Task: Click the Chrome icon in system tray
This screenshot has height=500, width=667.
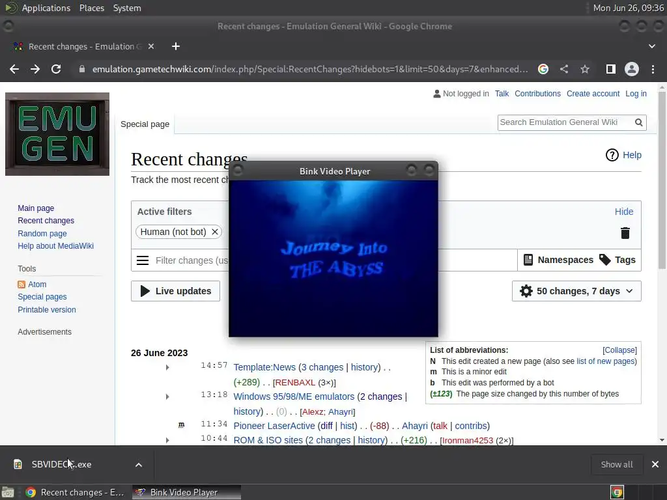Action: pyautogui.click(x=617, y=492)
